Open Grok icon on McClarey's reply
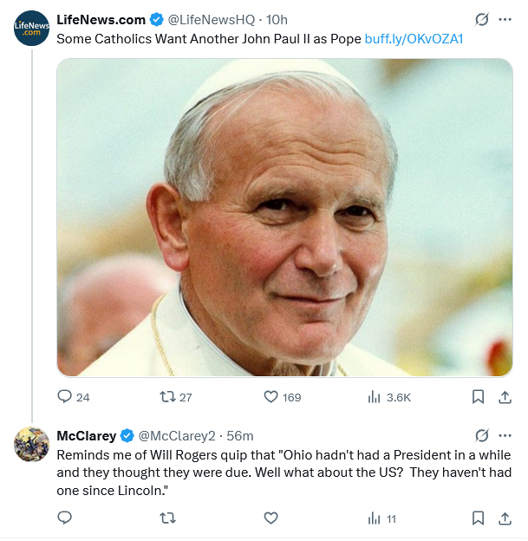Viewport: 528px width, 541px height. [x=482, y=435]
